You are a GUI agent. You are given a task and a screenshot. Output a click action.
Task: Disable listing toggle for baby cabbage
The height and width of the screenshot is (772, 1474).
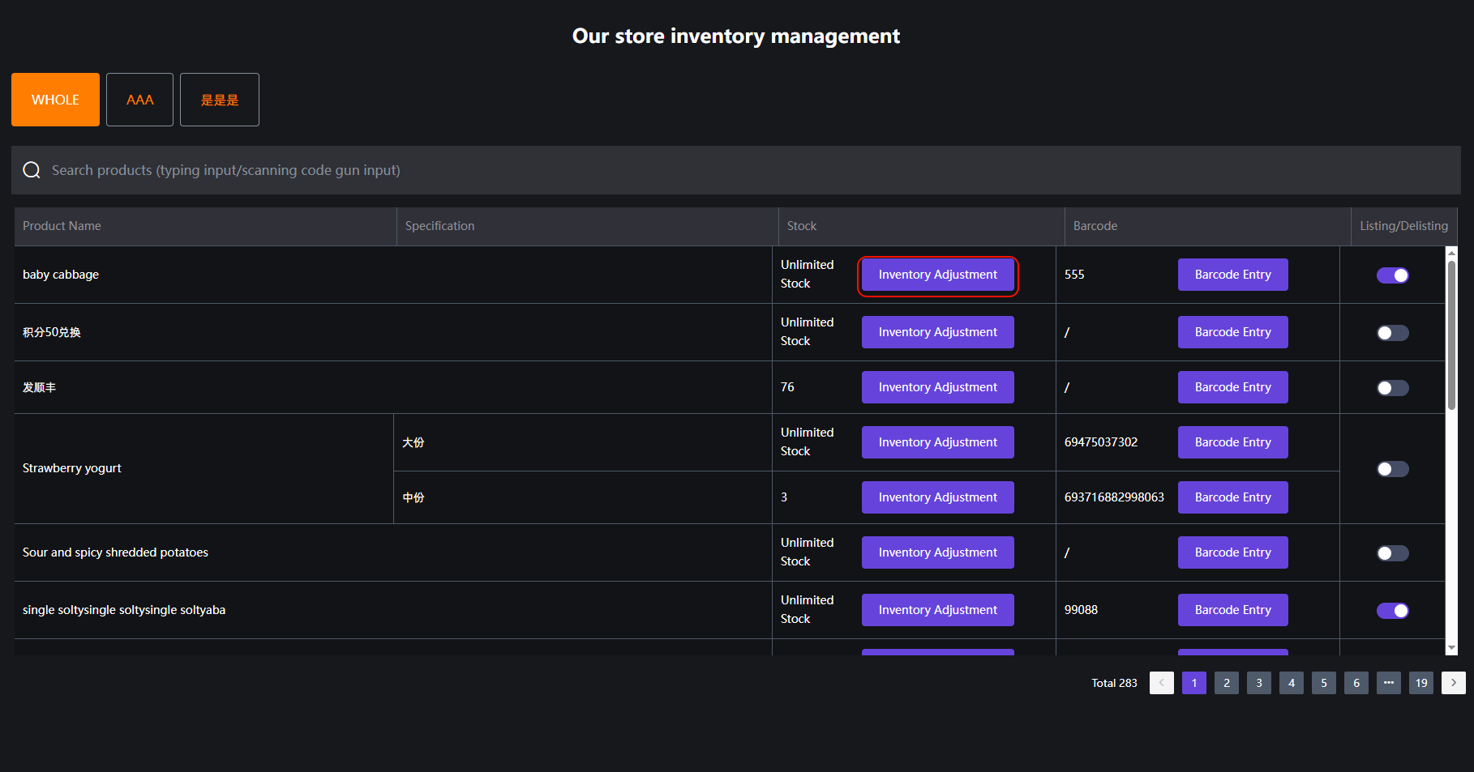click(x=1392, y=275)
